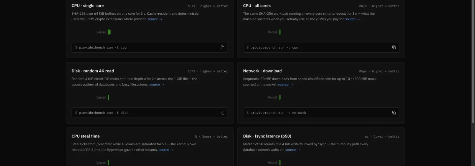Open source link in Disk fsync latency card
The image size is (475, 166).
[293, 150]
